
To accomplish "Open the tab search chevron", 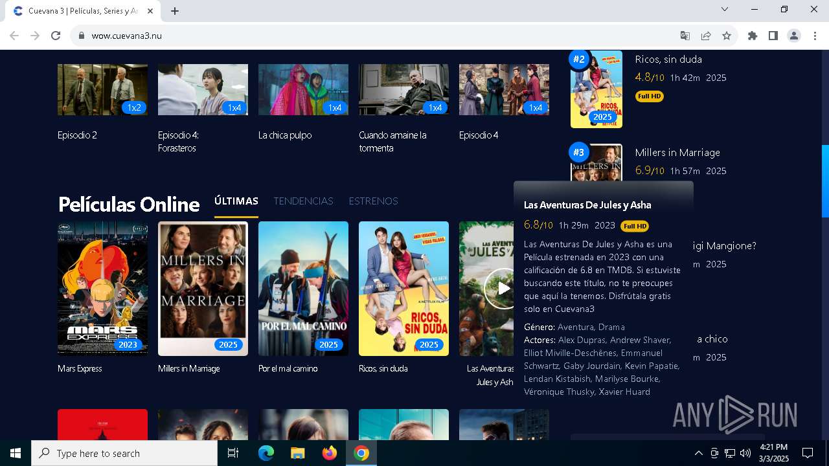I will (725, 9).
